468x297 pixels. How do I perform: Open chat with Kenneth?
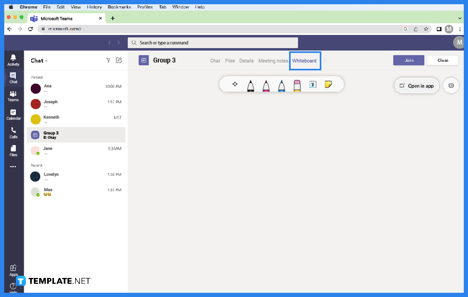76,120
